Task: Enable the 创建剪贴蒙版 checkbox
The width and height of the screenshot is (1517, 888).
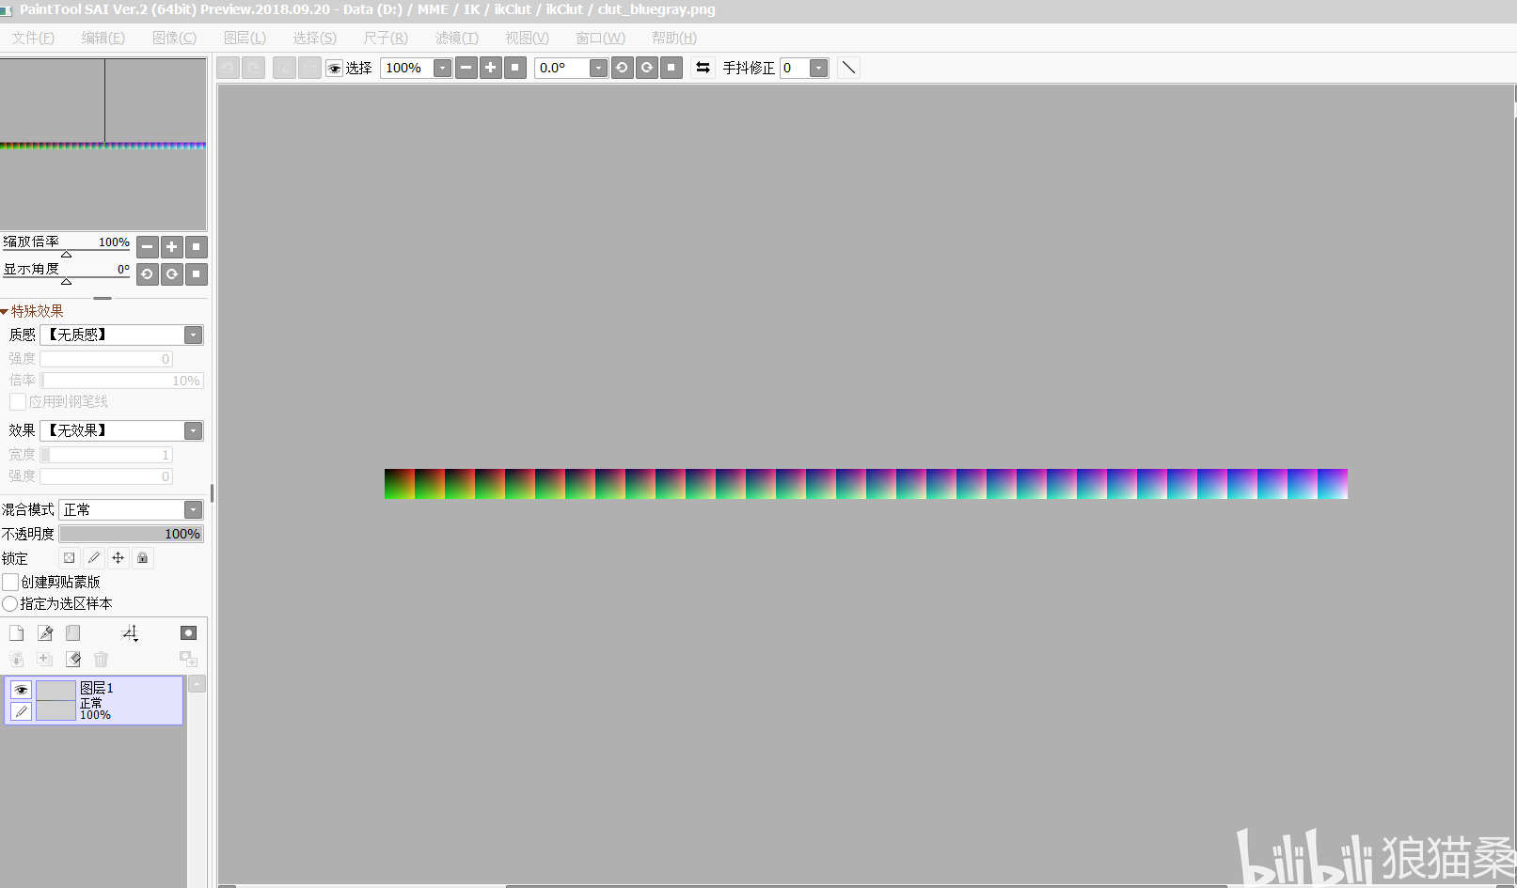Action: point(10,582)
